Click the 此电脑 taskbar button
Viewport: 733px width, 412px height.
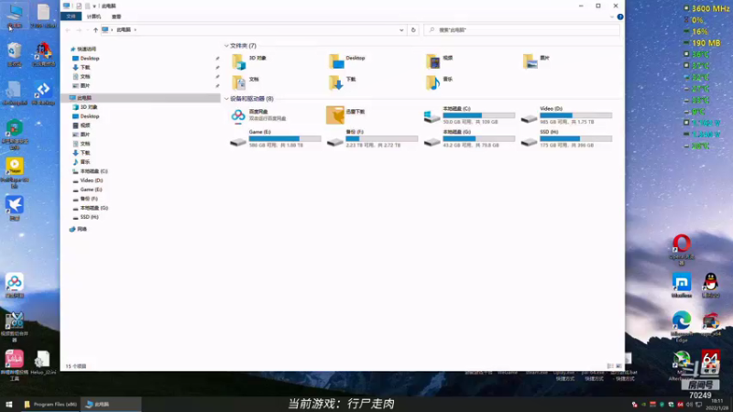click(x=111, y=405)
